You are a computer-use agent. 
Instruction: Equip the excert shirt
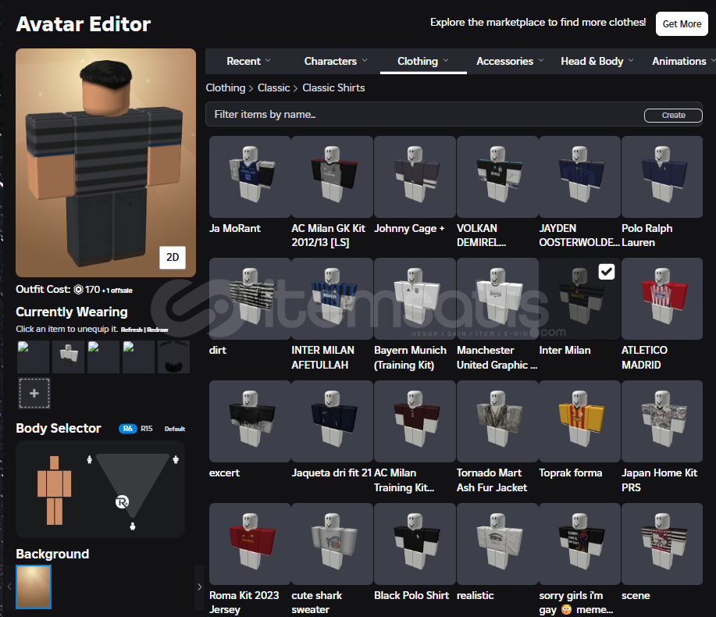pos(250,421)
